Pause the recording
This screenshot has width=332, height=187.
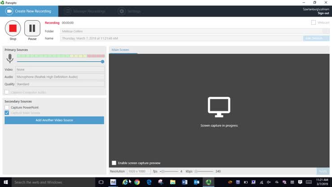(32, 28)
